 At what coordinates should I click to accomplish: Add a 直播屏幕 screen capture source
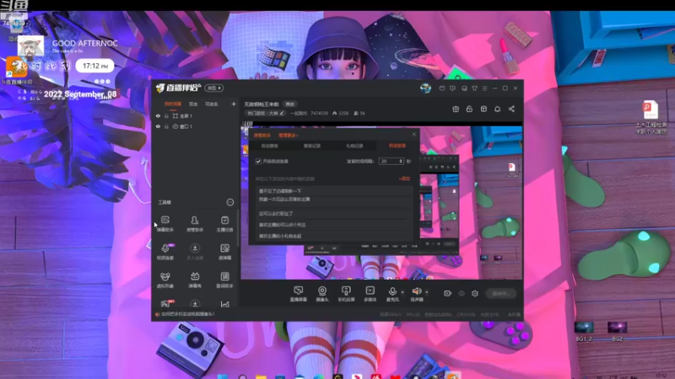click(298, 294)
